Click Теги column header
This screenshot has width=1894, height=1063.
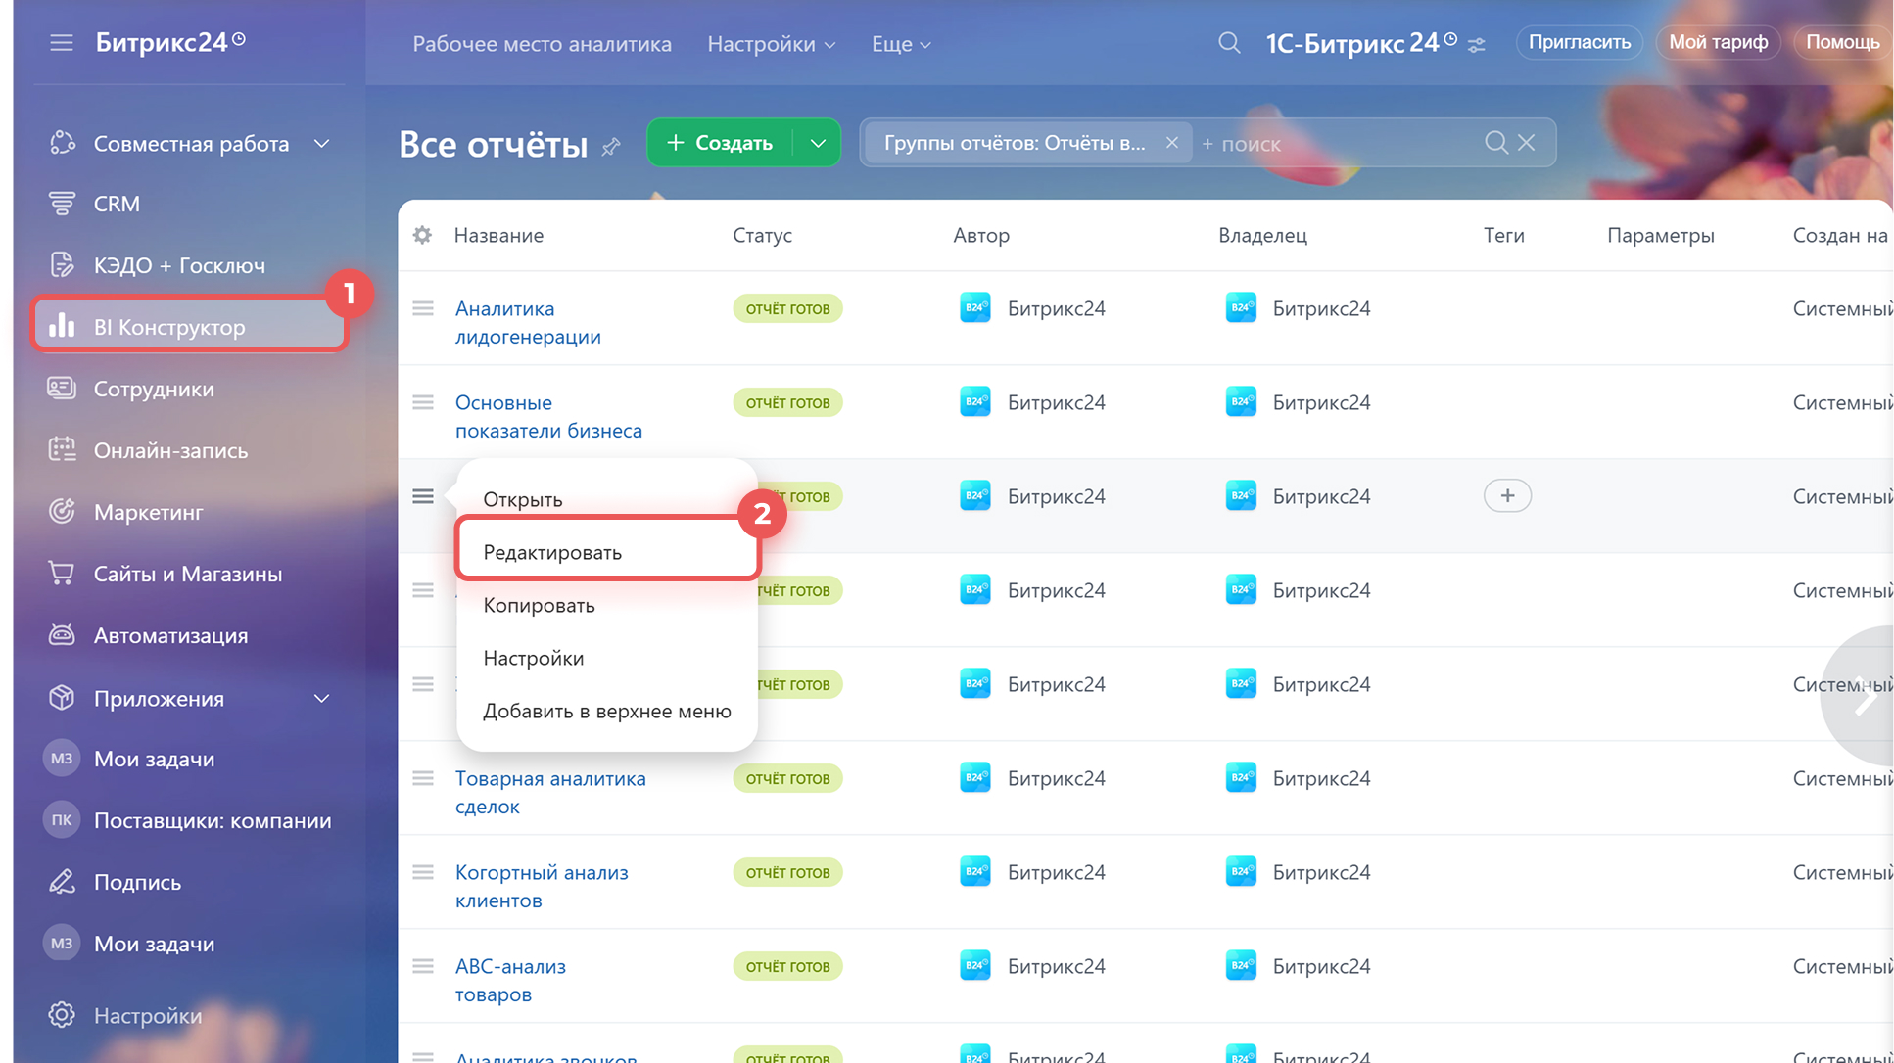[1503, 235]
